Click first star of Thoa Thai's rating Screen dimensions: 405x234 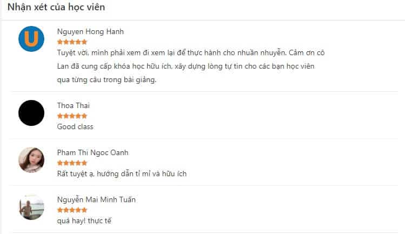[x=60, y=116]
